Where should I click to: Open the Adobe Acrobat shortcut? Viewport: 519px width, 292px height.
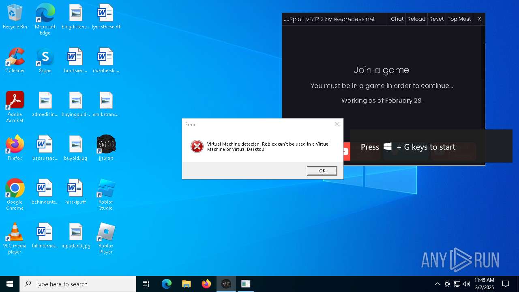[15, 107]
